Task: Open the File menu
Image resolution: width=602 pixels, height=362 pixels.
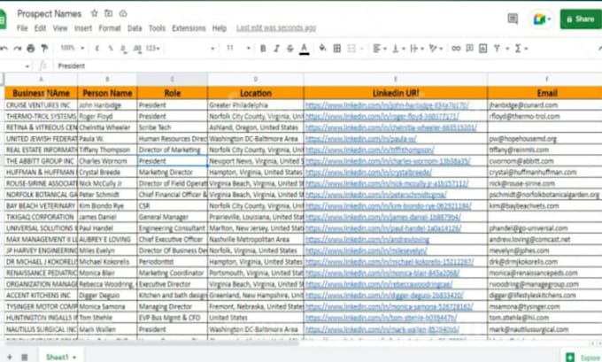Action: [x=22, y=28]
